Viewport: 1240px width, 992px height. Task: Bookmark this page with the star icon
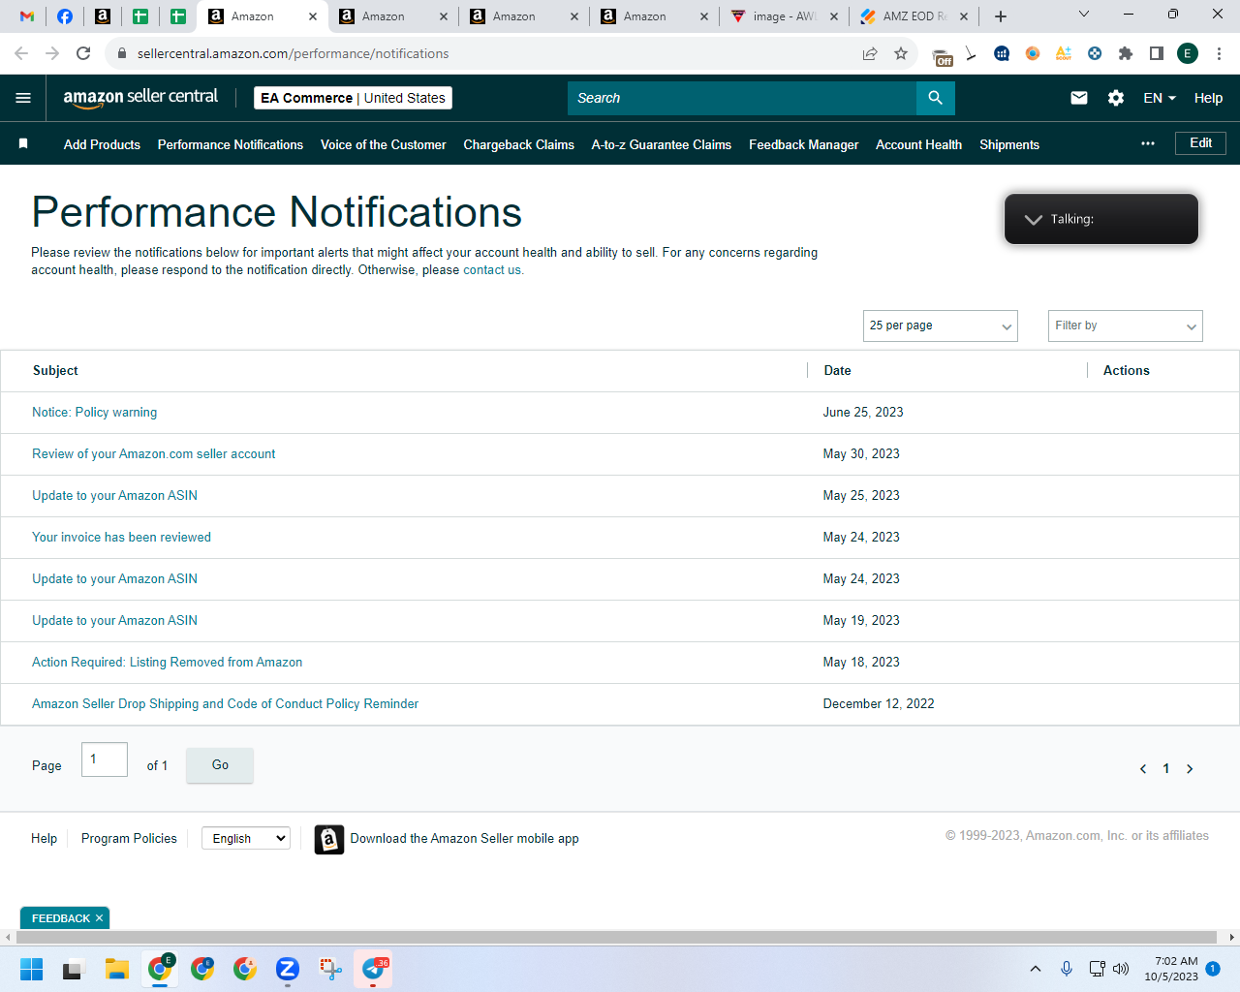(x=901, y=53)
